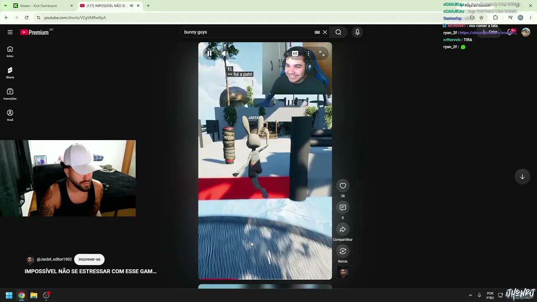Open Shorts in the YouTube sidebar
537x302 pixels.
click(x=10, y=73)
